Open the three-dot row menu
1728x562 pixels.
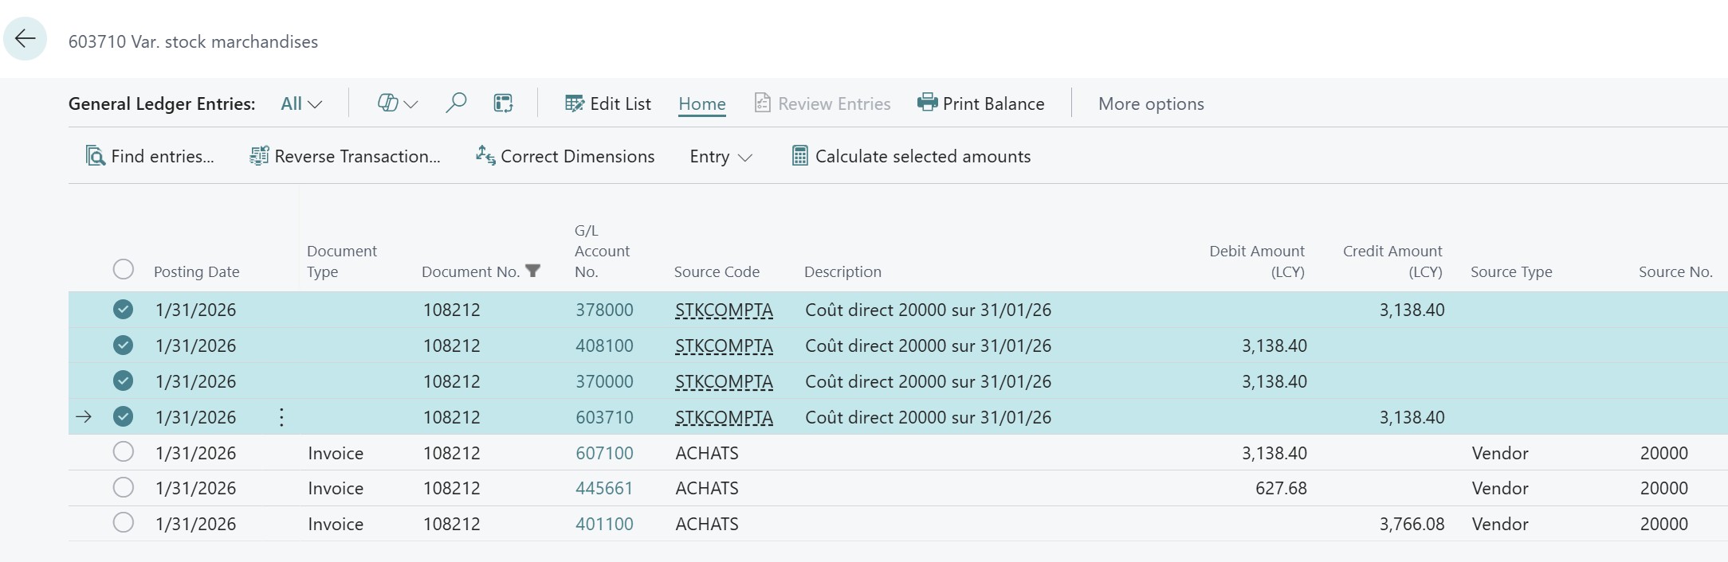click(281, 417)
